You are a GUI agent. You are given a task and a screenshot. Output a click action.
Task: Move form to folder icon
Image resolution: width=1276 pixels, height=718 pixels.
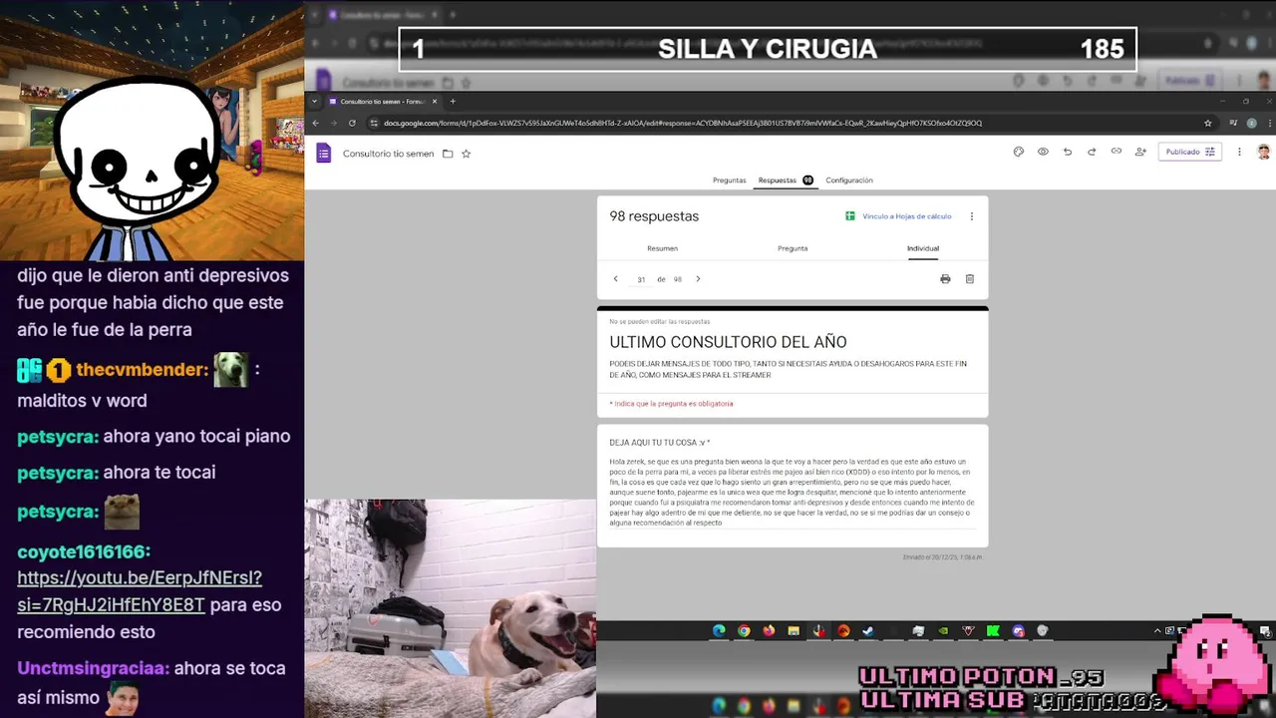click(448, 154)
